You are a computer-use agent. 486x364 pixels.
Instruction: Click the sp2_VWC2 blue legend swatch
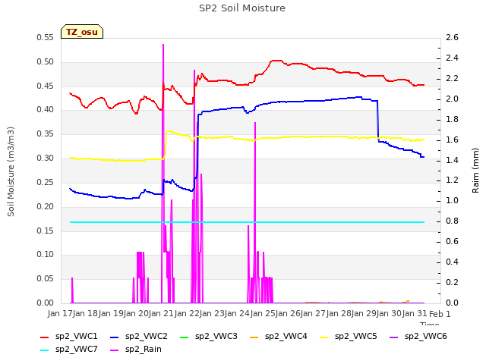click(x=115, y=337)
